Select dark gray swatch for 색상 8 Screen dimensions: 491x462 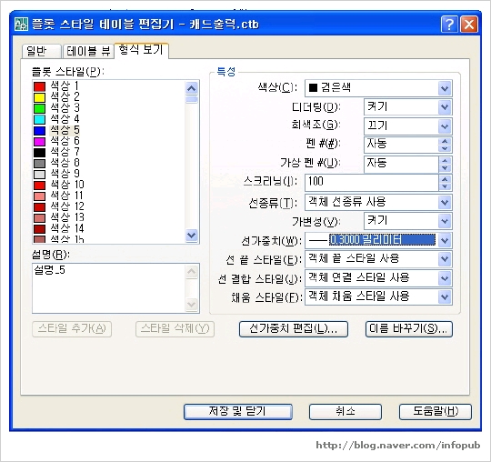(39, 164)
